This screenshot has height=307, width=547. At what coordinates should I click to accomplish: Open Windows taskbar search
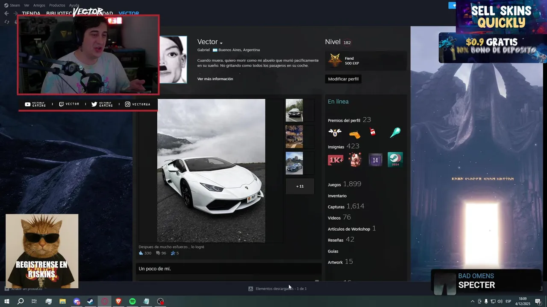click(21, 301)
